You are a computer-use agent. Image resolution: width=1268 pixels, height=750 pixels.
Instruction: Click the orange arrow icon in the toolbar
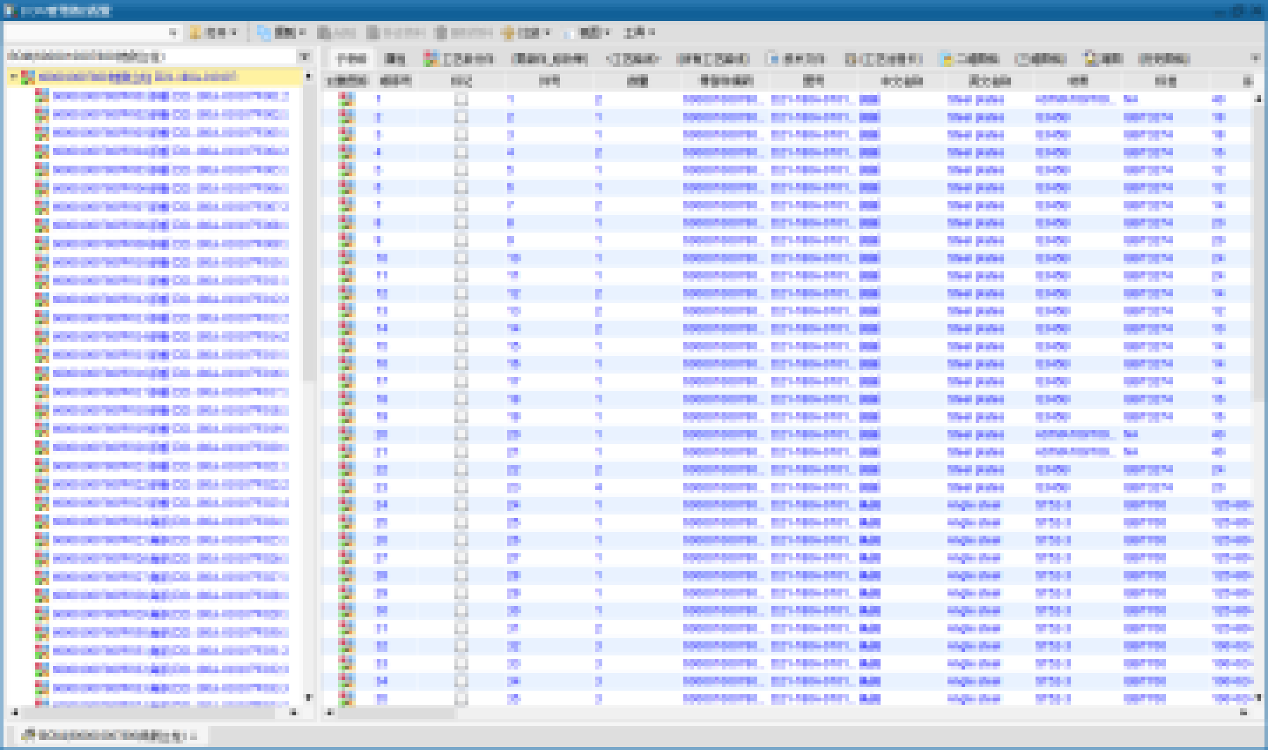click(508, 33)
